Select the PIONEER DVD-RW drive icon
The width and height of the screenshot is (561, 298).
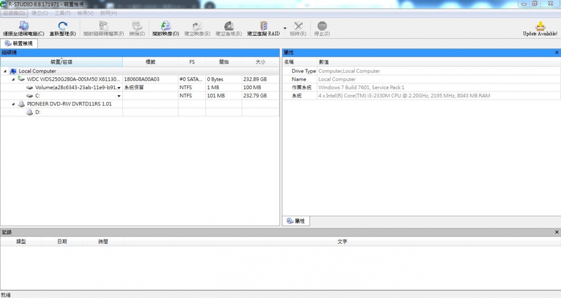pos(21,104)
